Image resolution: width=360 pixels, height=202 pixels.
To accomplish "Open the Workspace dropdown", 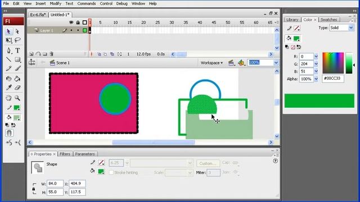I will 211,63.
